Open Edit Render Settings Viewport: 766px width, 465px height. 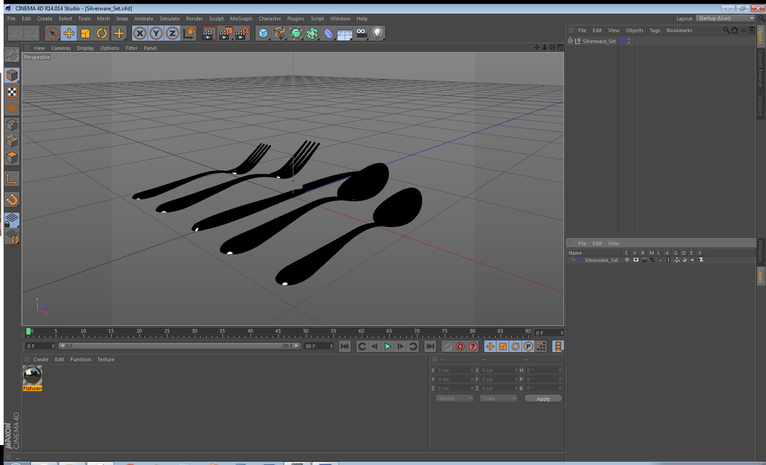pos(242,33)
